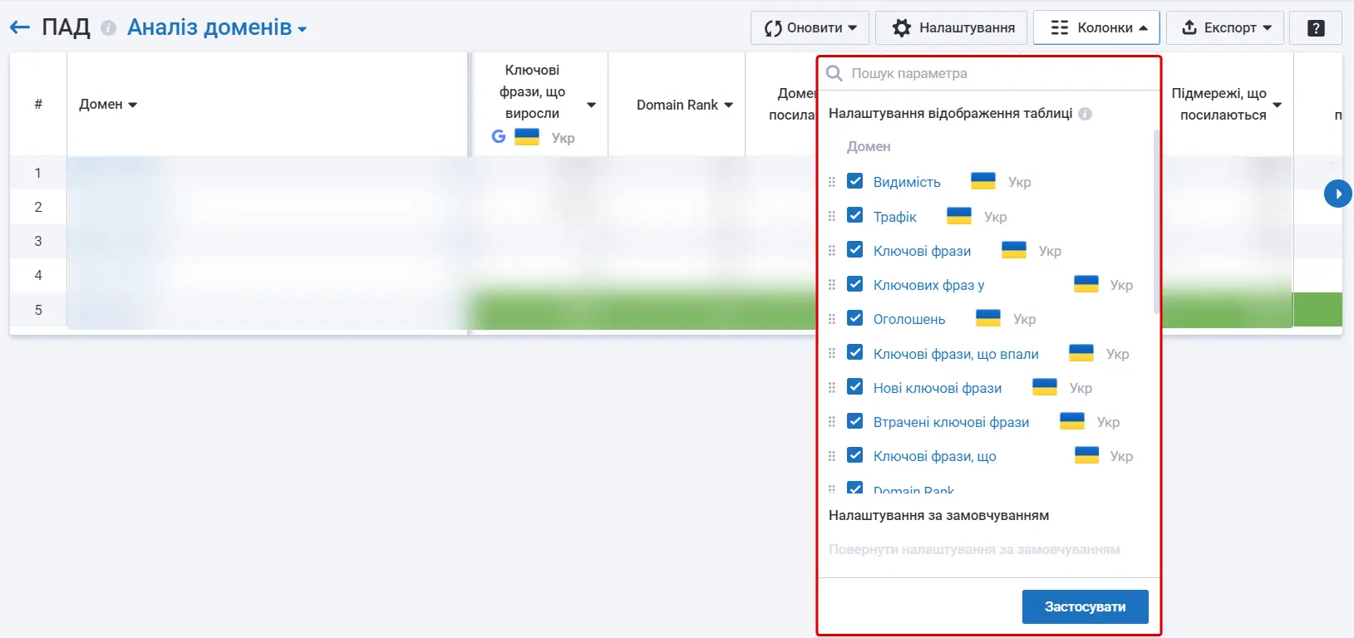
Task: Click drag handle of Ключові фрази, що впали
Action: 832,353
